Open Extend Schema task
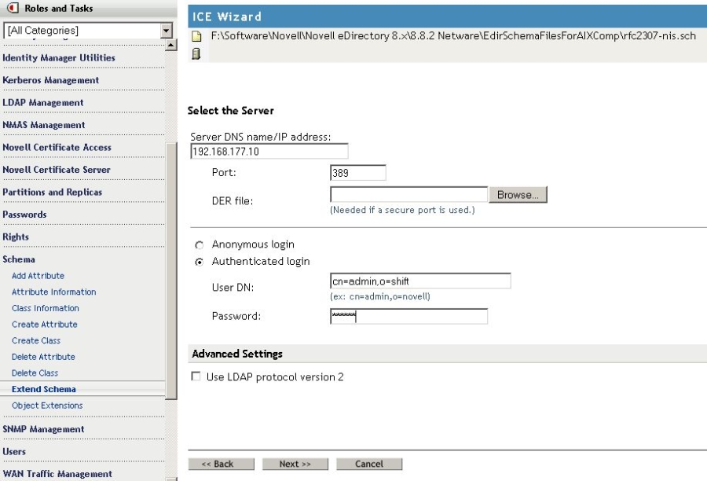Image resolution: width=707 pixels, height=481 pixels. 44,390
